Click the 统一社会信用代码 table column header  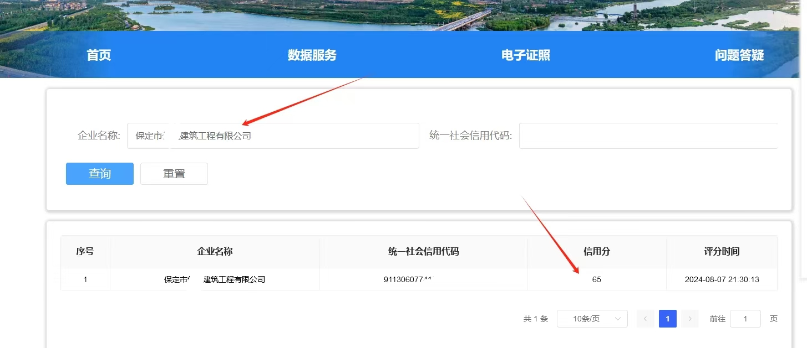423,251
